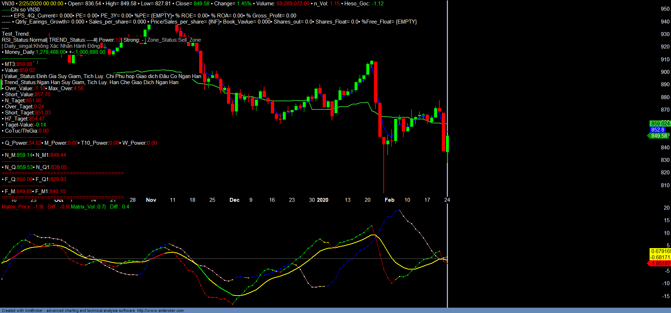Open the amibroker.com link in footer
Image resolution: width=671 pixels, height=313 pixels.
(x=160, y=311)
